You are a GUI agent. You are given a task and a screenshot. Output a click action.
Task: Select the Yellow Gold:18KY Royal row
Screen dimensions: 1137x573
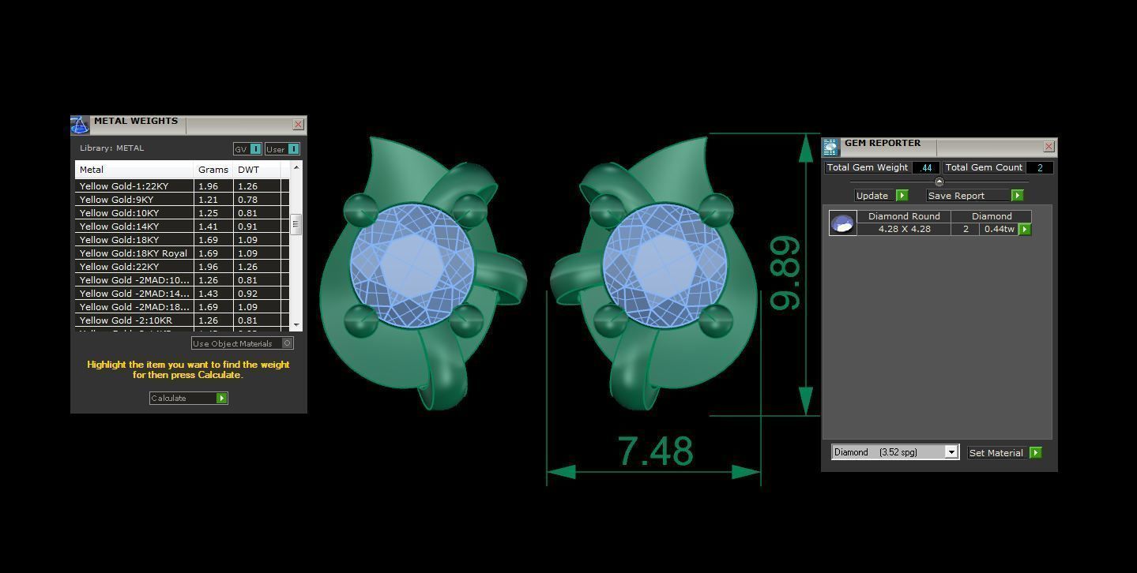[x=182, y=253]
